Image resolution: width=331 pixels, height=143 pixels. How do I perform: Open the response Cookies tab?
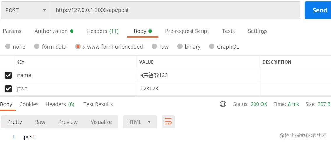29,104
